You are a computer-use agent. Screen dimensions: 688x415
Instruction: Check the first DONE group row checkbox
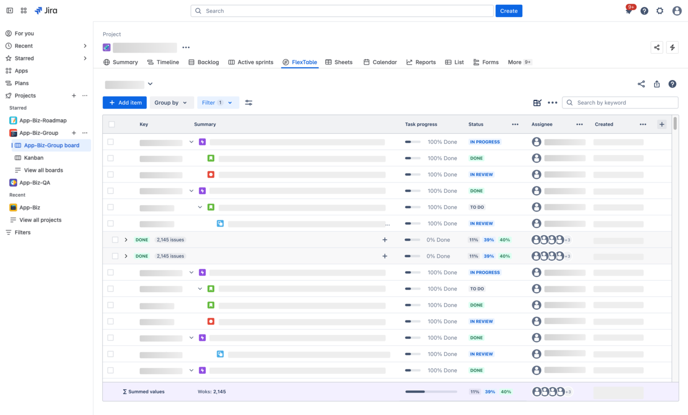(115, 240)
